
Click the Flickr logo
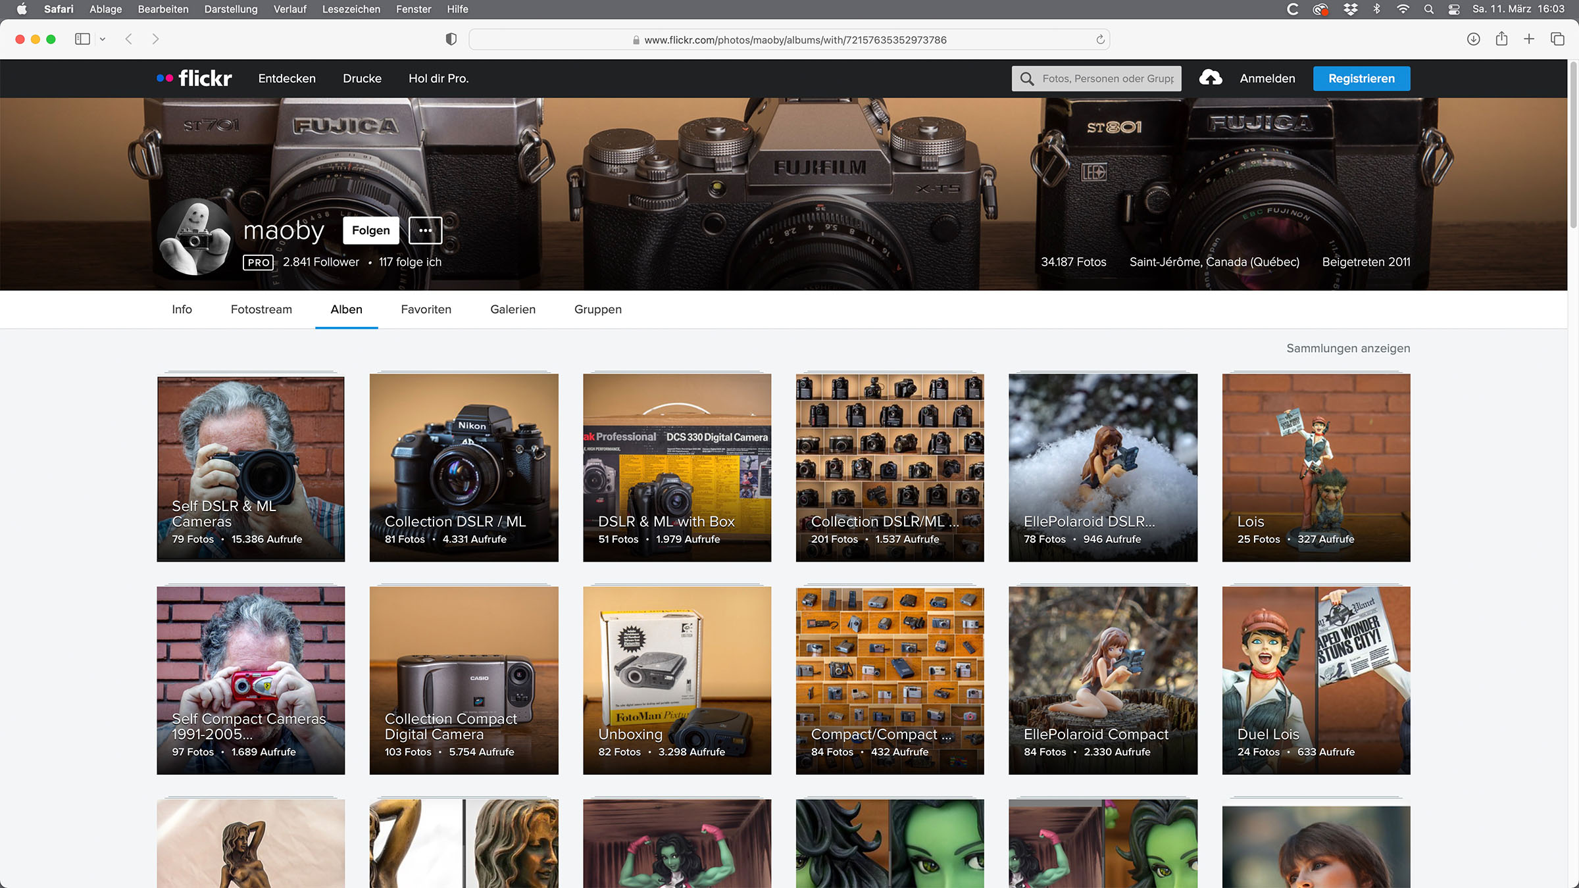(194, 78)
